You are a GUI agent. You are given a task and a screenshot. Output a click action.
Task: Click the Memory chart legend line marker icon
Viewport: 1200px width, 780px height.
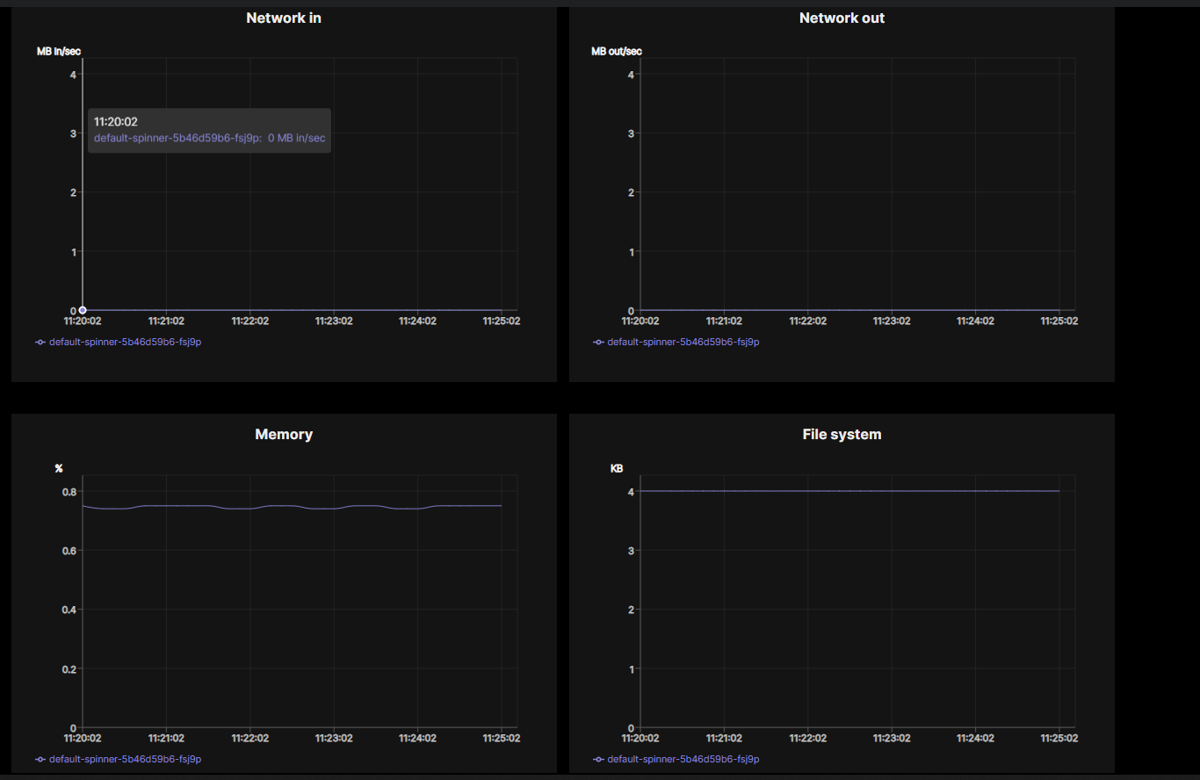coord(40,759)
